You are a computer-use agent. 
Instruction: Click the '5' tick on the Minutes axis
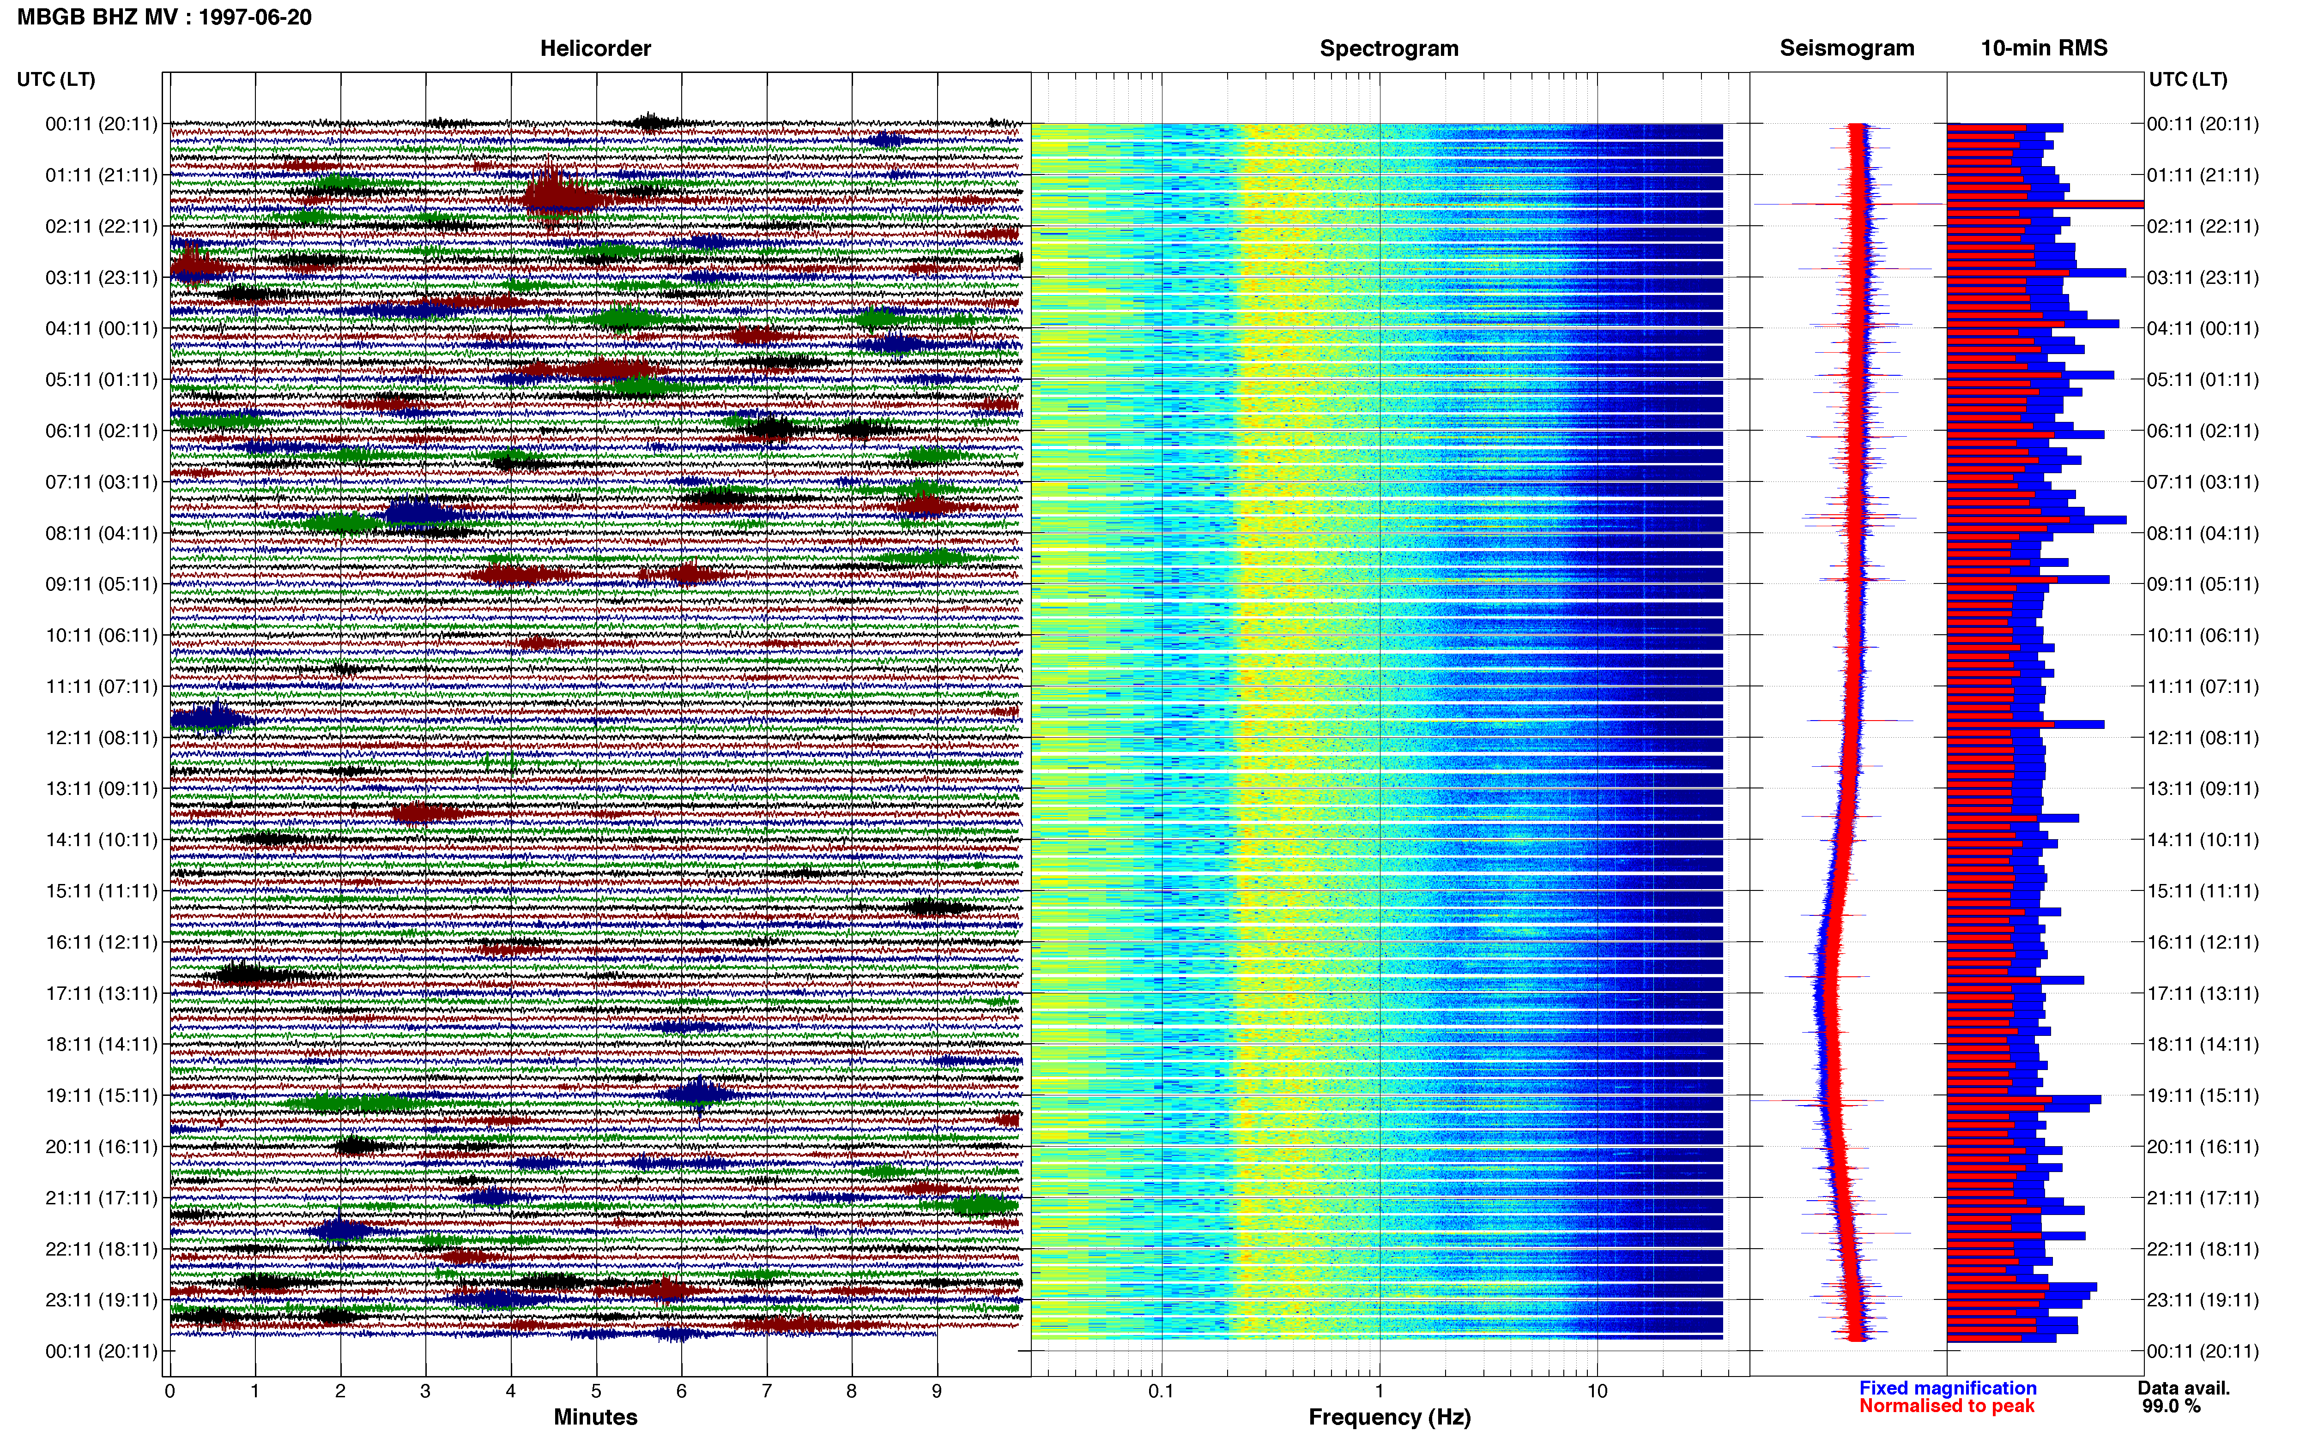[x=596, y=1391]
